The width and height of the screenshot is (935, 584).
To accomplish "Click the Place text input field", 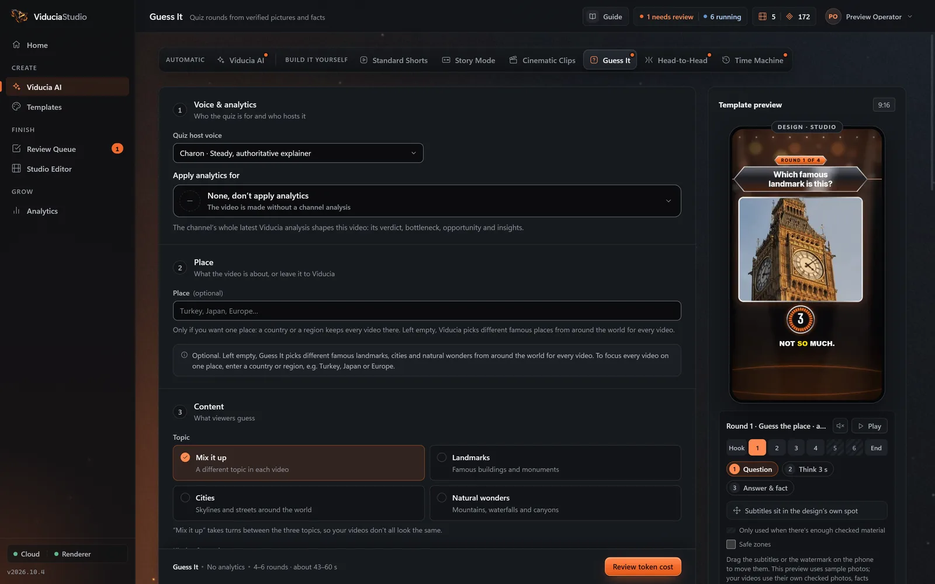I will 427,311.
